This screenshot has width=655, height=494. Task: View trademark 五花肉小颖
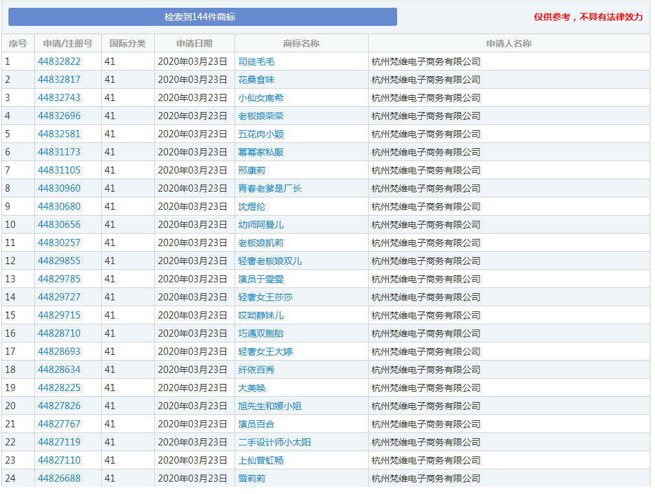click(260, 134)
